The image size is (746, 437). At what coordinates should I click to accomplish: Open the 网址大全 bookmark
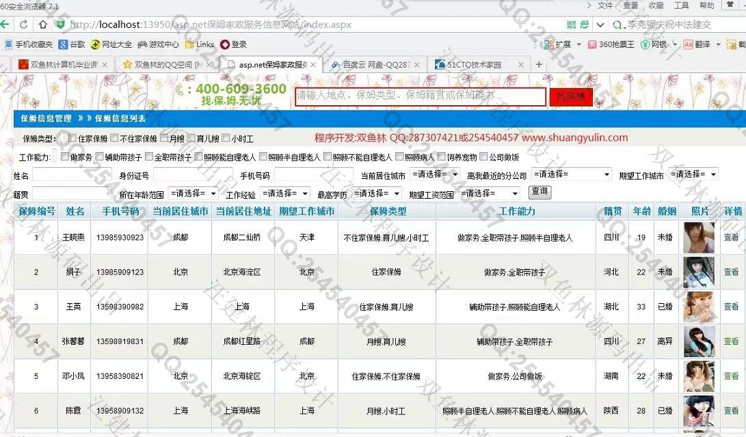(111, 44)
